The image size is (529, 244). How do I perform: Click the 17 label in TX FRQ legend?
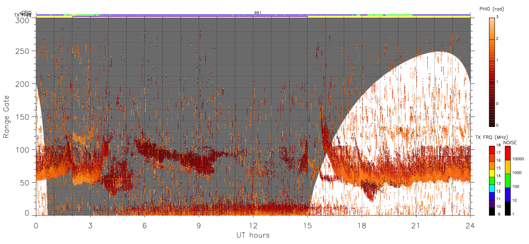498,153
